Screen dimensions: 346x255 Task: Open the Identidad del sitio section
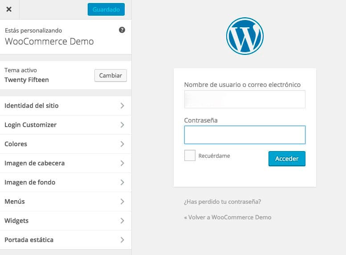[x=65, y=106]
